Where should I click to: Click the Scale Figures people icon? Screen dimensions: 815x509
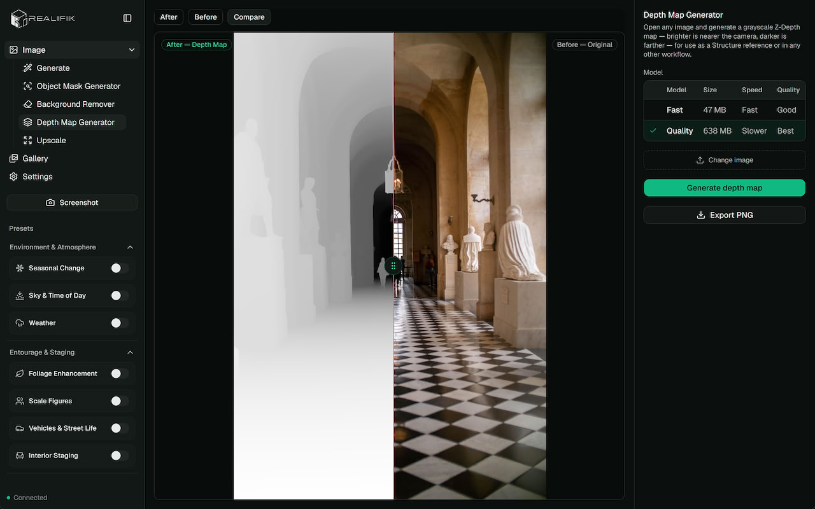click(20, 401)
